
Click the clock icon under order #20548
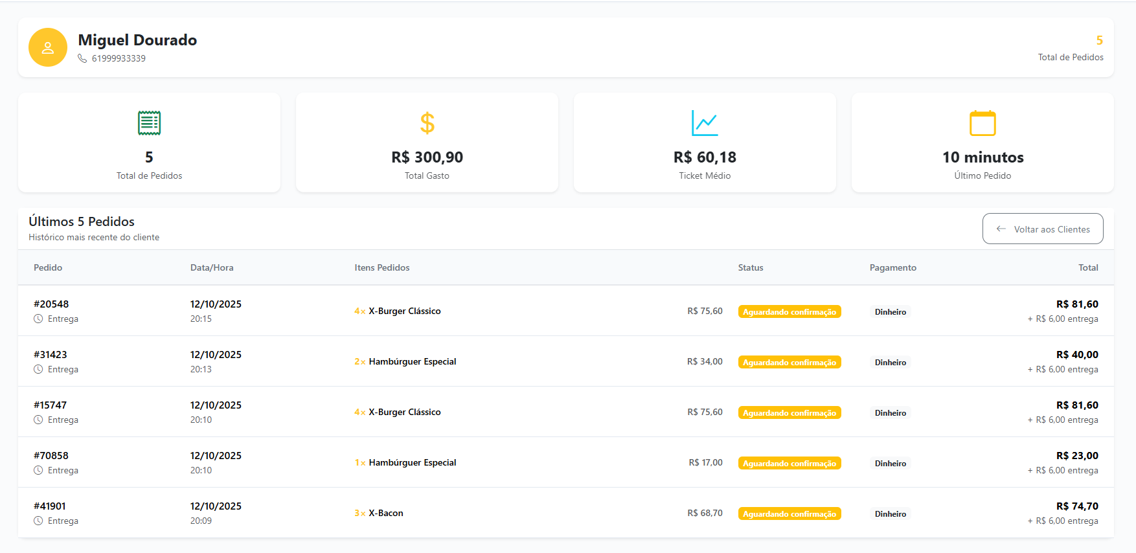coord(38,319)
